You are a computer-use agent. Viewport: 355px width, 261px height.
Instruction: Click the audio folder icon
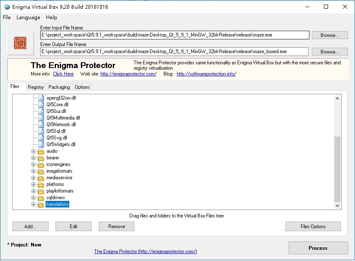(x=40, y=151)
